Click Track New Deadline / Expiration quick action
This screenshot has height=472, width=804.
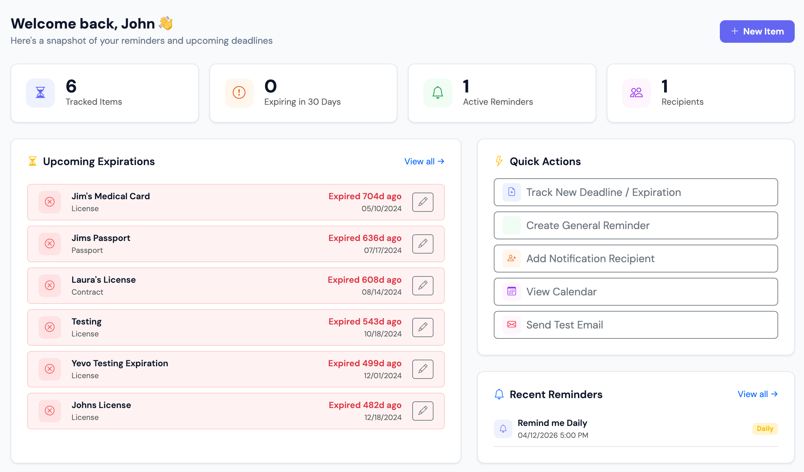[636, 192]
